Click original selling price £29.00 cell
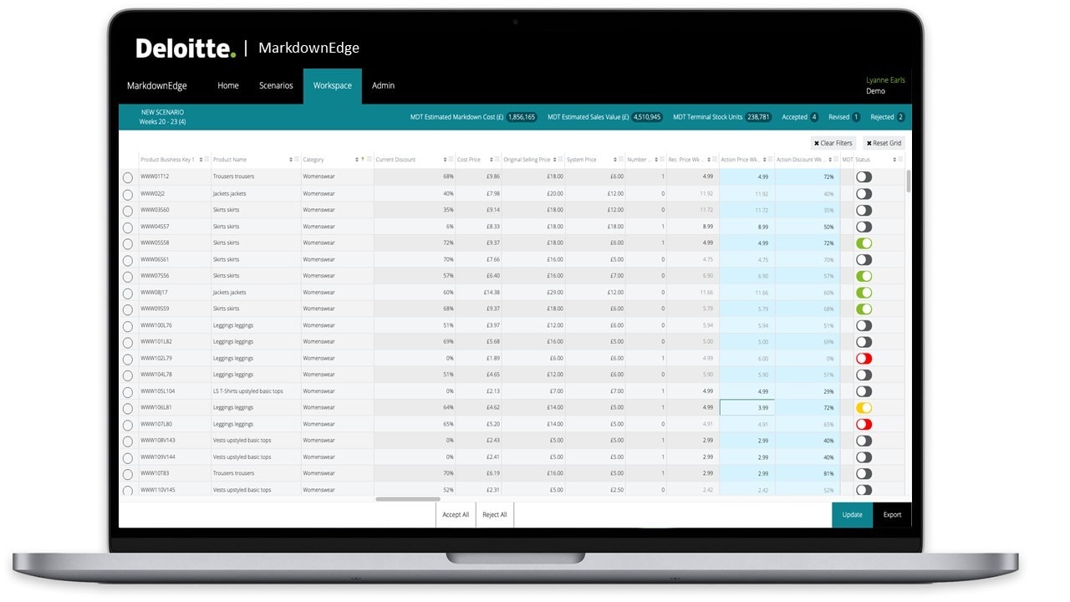This screenshot has height=602, width=1070. 554,293
